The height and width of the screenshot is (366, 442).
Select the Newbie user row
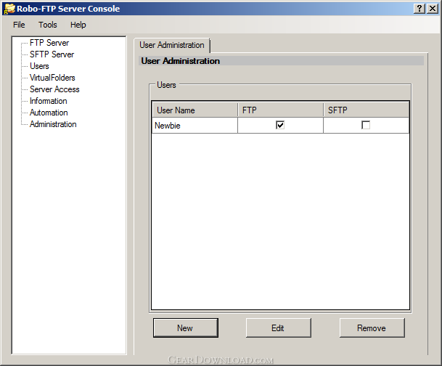click(194, 126)
